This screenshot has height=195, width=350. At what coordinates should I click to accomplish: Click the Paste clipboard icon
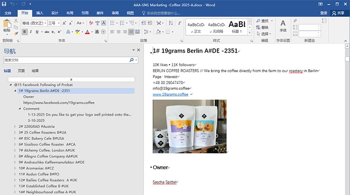pos(7,24)
